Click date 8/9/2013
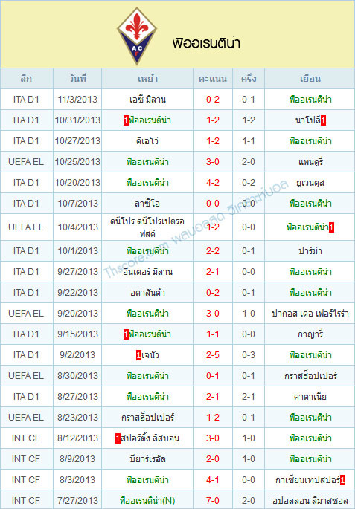The height and width of the screenshot is (509, 355). 77,458
